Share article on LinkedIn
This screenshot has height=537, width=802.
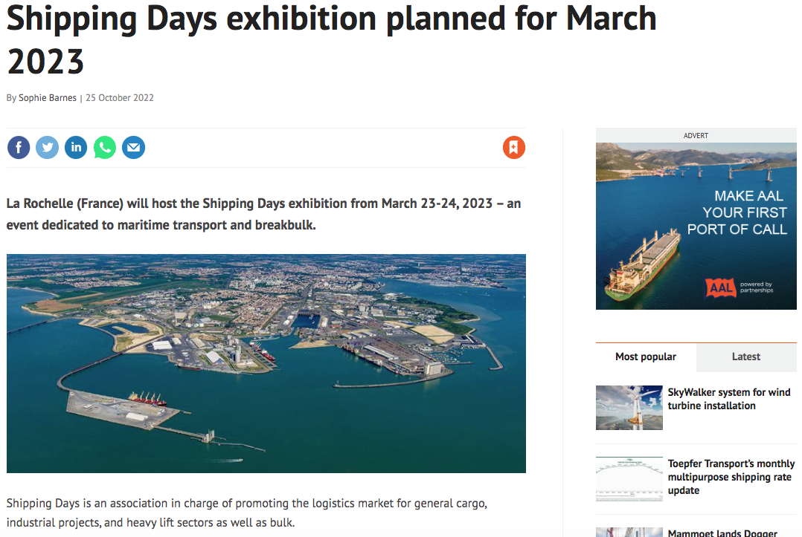[x=76, y=148]
